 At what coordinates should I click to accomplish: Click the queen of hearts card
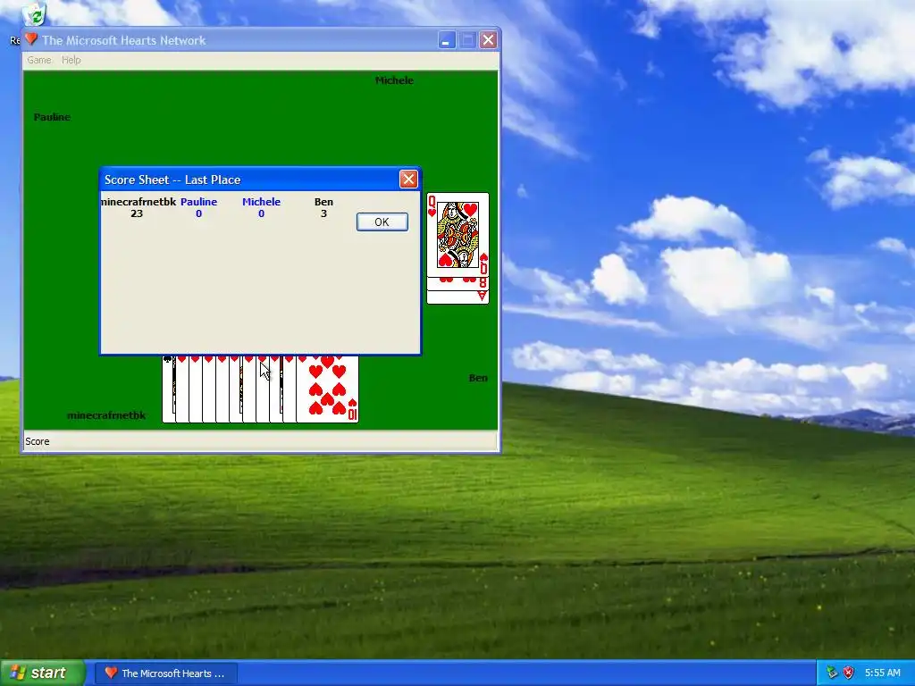[457, 235]
